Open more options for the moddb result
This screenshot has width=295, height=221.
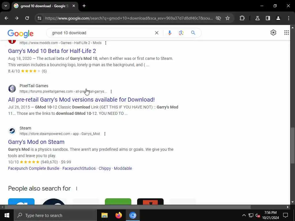click(x=106, y=43)
